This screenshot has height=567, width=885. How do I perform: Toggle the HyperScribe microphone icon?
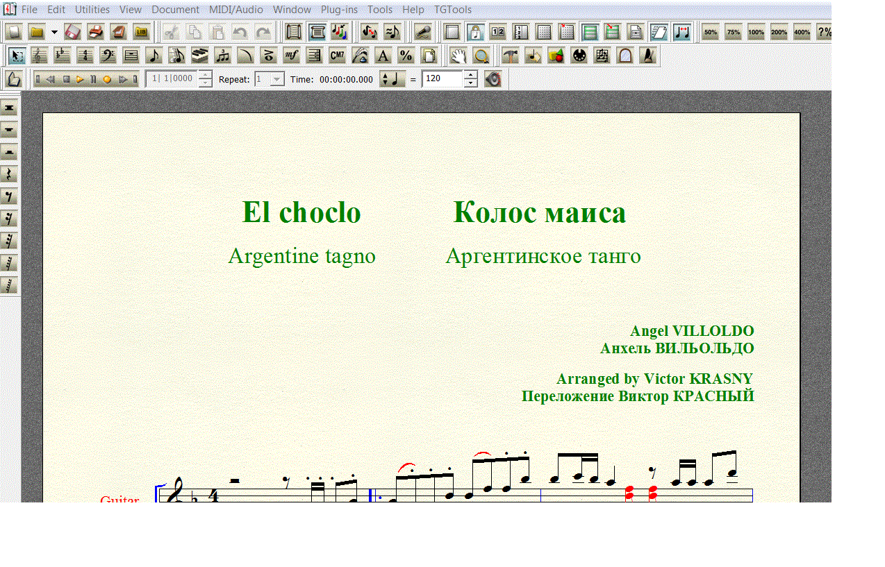point(422,32)
